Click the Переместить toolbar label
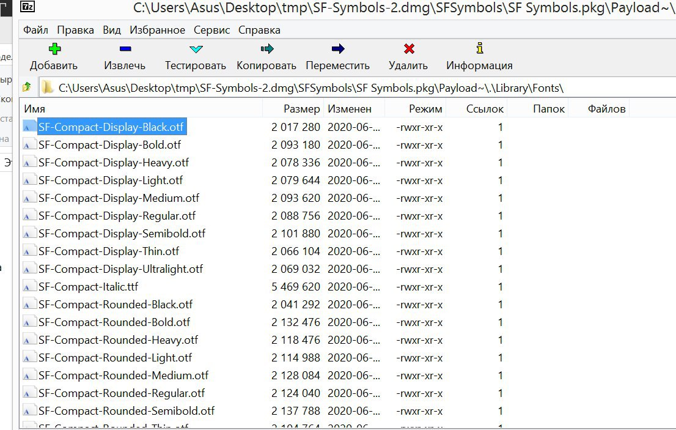The height and width of the screenshot is (430, 676). (x=337, y=65)
